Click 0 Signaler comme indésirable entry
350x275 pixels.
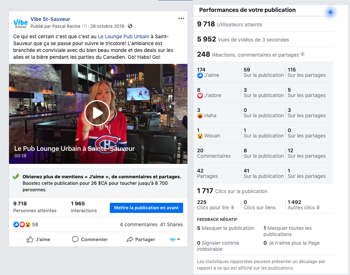coord(218,246)
